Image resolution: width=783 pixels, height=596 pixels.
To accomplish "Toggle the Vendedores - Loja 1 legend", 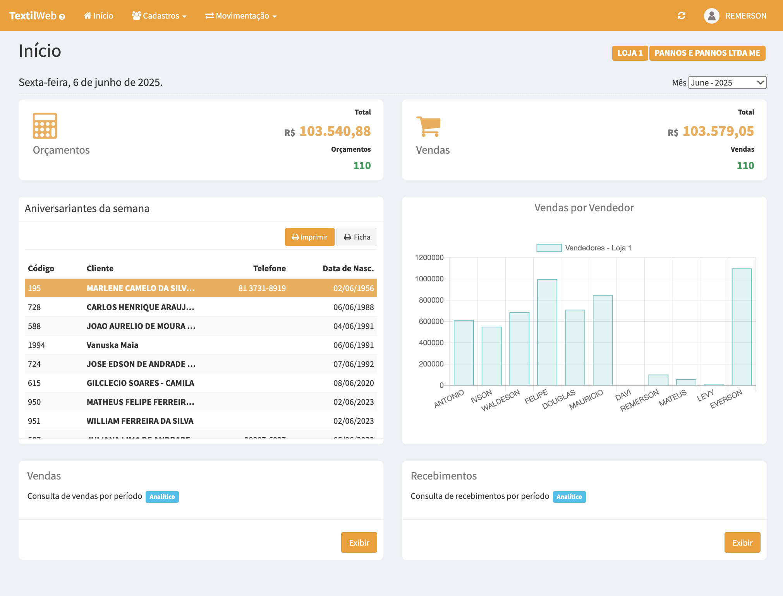I will point(584,248).
